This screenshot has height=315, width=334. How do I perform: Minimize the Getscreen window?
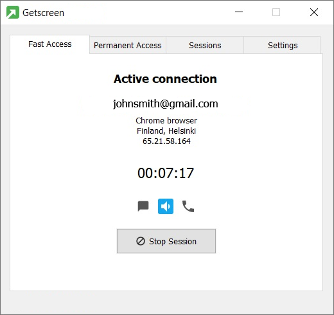tap(239, 12)
